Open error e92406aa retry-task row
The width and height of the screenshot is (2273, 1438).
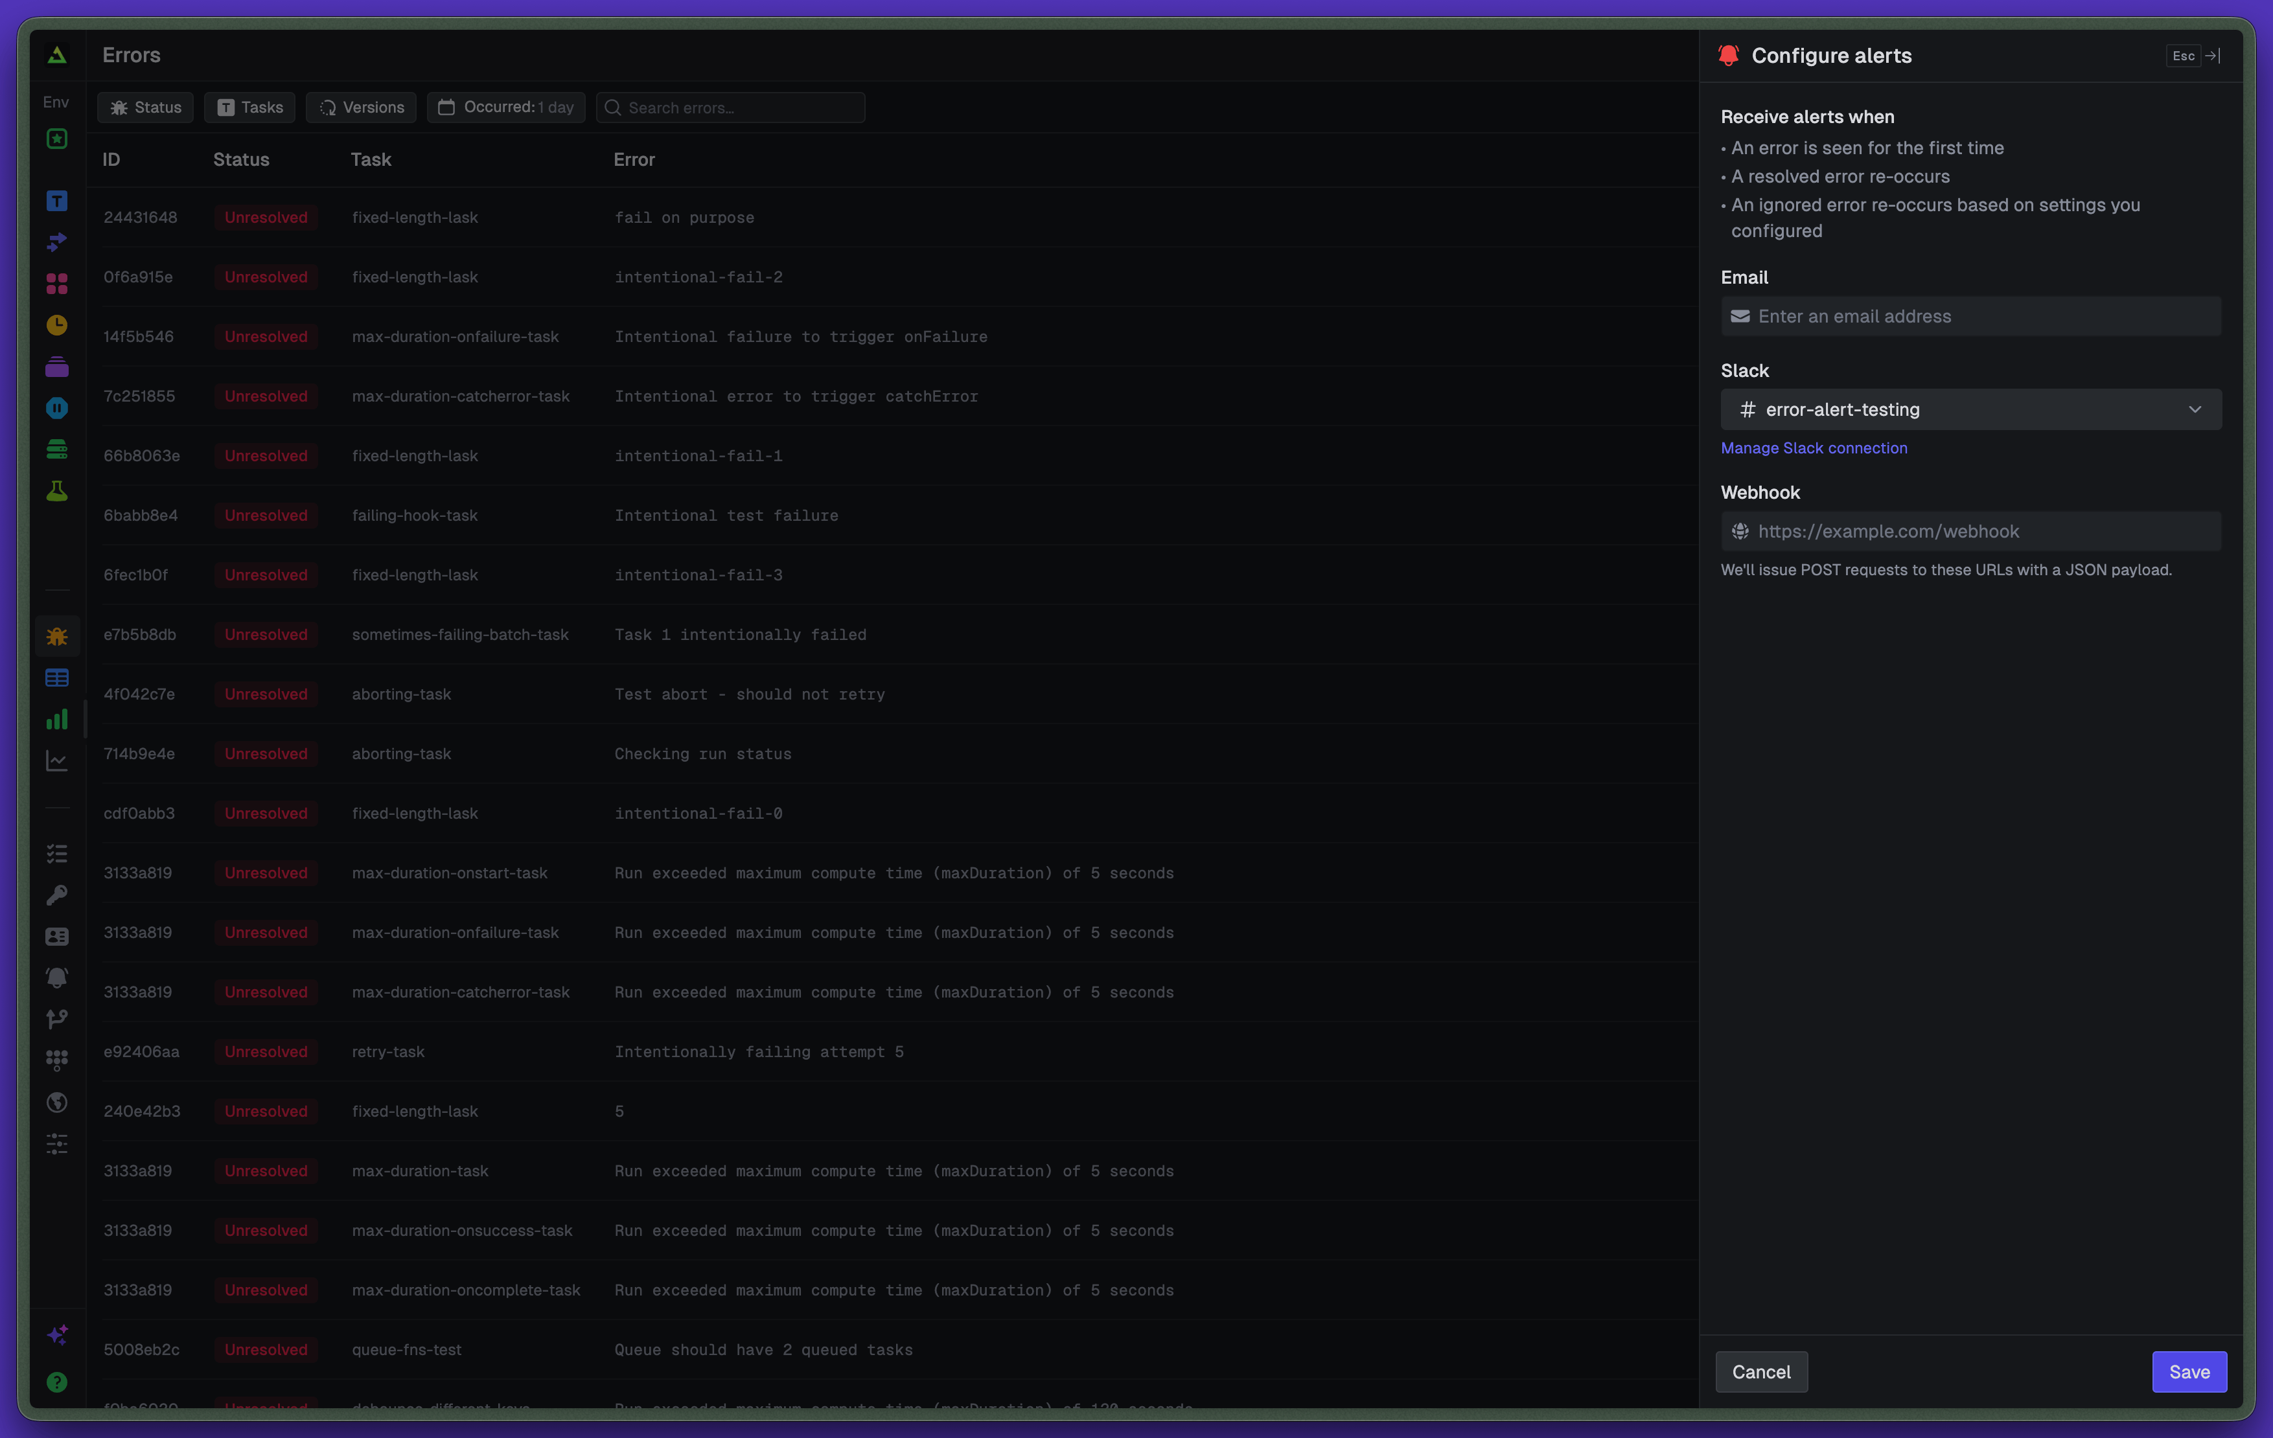[893, 1051]
